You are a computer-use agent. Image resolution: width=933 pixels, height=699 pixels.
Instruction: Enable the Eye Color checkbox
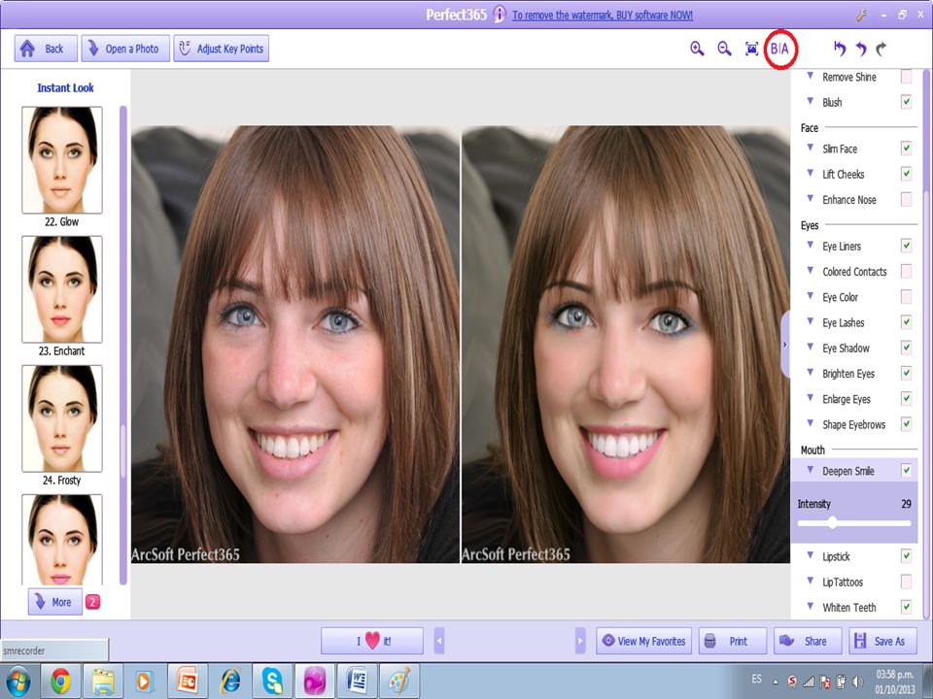(906, 297)
